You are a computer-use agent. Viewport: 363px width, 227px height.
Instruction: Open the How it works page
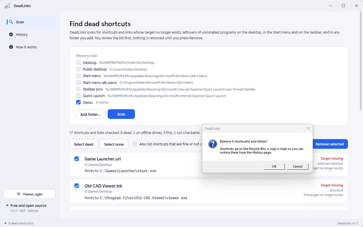pyautogui.click(x=29, y=47)
